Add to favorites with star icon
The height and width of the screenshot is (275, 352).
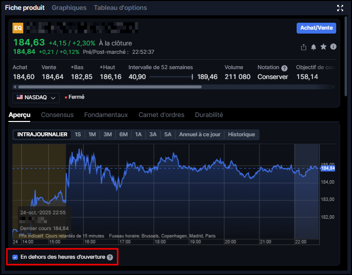[x=323, y=47]
